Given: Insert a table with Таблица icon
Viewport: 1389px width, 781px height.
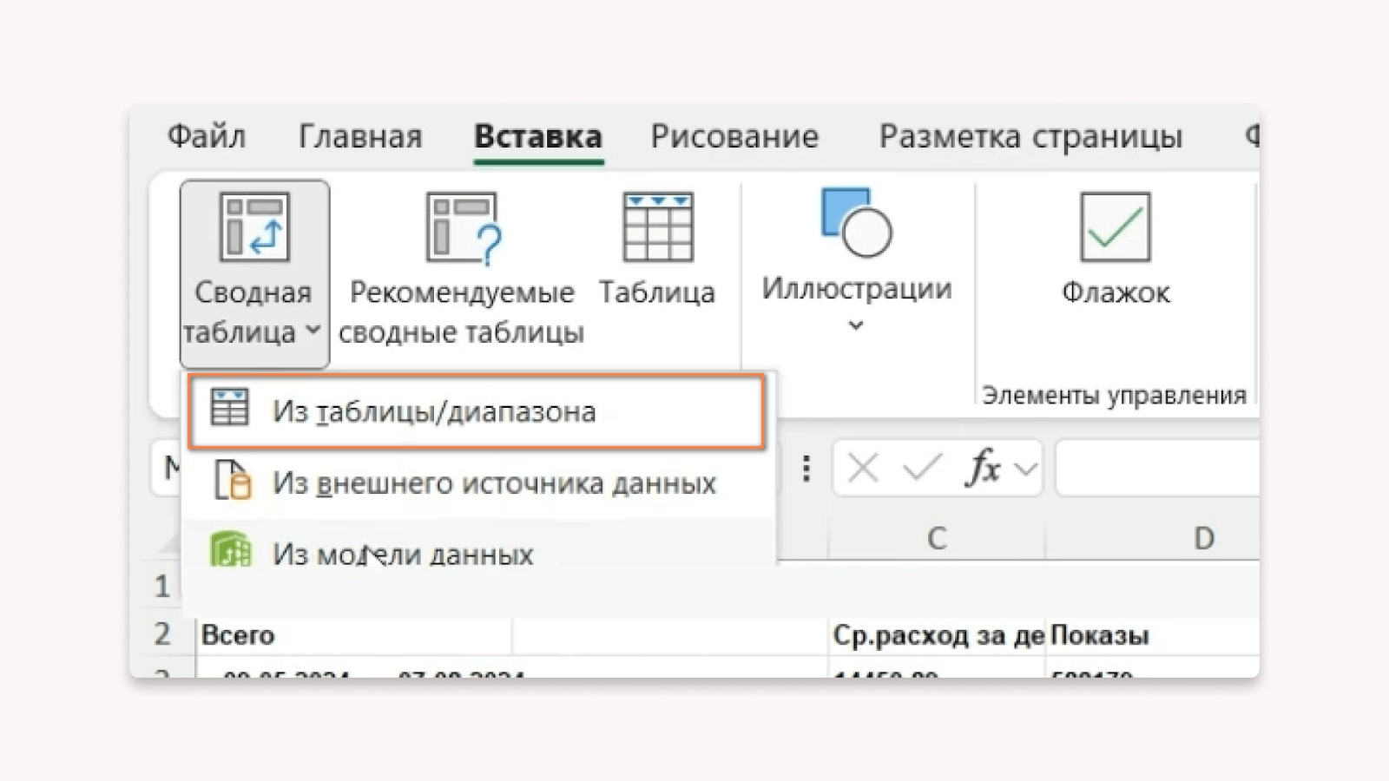Looking at the screenshot, I should coord(658,227).
